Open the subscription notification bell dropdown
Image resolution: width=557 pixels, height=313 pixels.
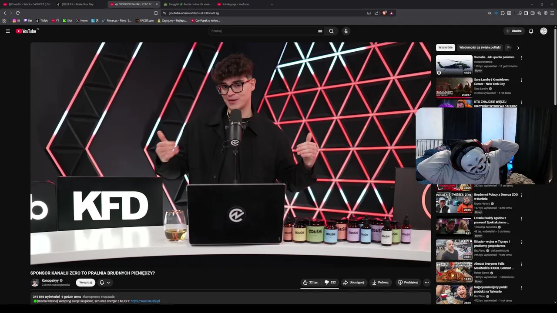pos(104,282)
